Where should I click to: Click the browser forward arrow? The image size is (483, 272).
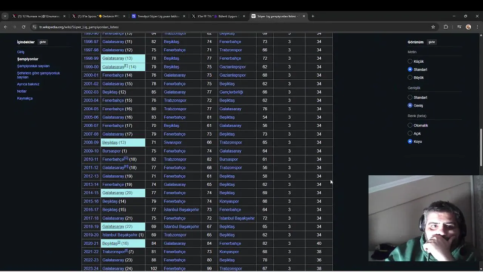pyautogui.click(x=14, y=27)
